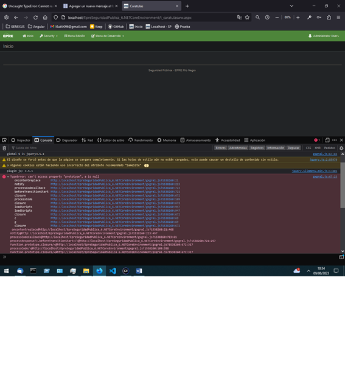Click the address bar URL
Viewport: 345px width, 367px height.
click(x=130, y=18)
